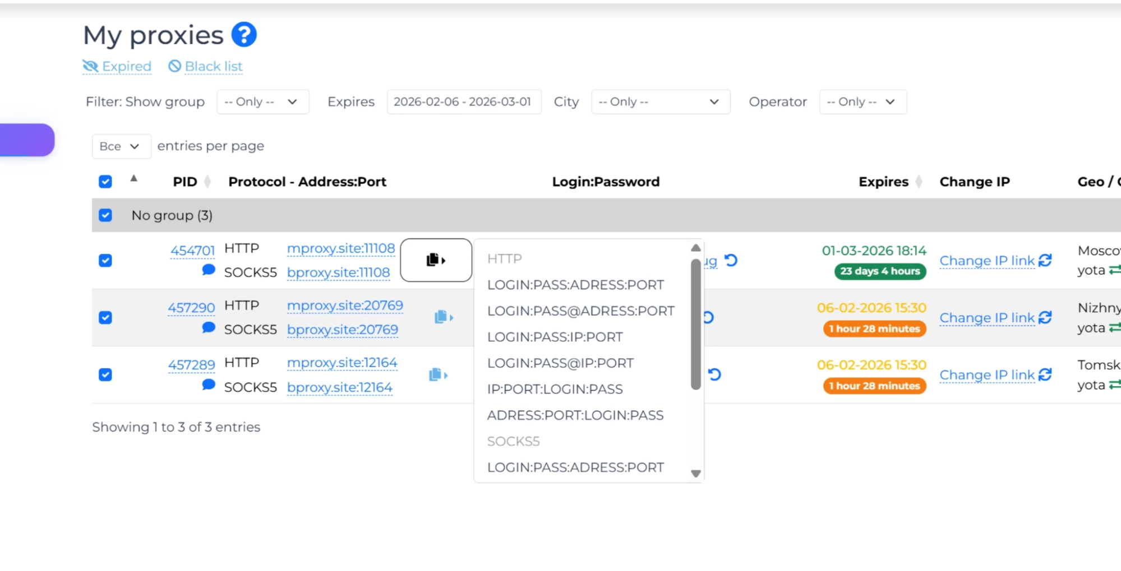Image resolution: width=1121 pixels, height=571 pixels.
Task: Click the sort arrows on the Expires column
Action: coord(919,182)
